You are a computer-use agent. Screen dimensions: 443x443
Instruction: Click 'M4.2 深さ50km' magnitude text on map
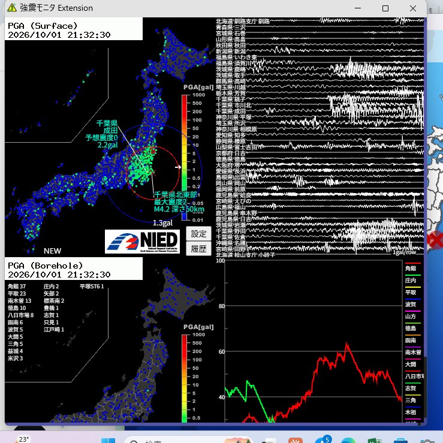pos(179,209)
